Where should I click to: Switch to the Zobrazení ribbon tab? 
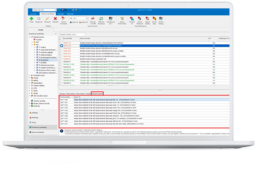click(x=61, y=14)
